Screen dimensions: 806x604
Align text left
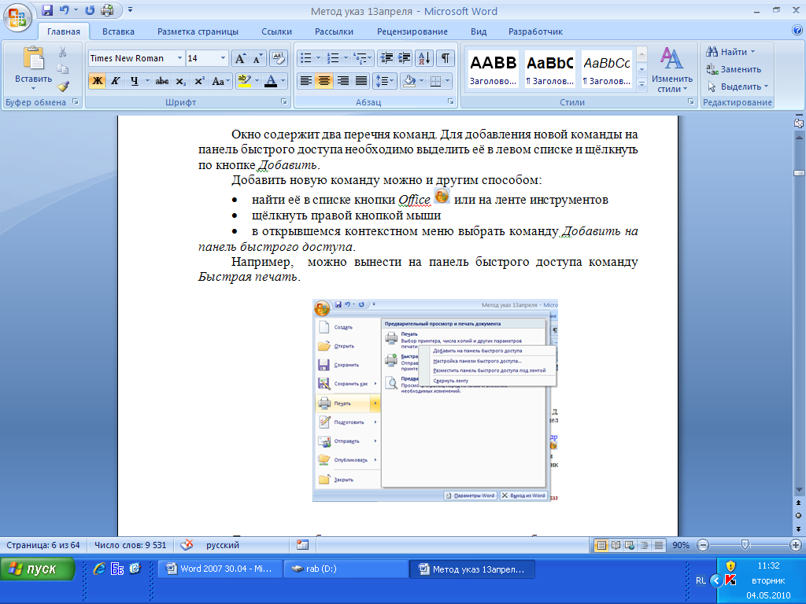coord(306,81)
